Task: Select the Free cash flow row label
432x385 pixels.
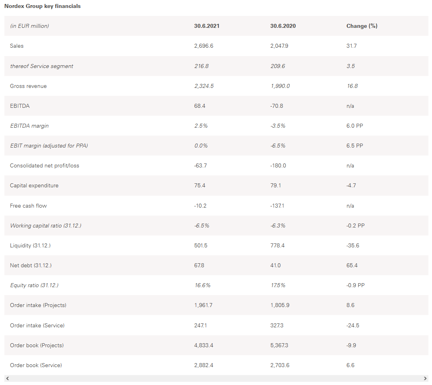Action: (x=28, y=206)
